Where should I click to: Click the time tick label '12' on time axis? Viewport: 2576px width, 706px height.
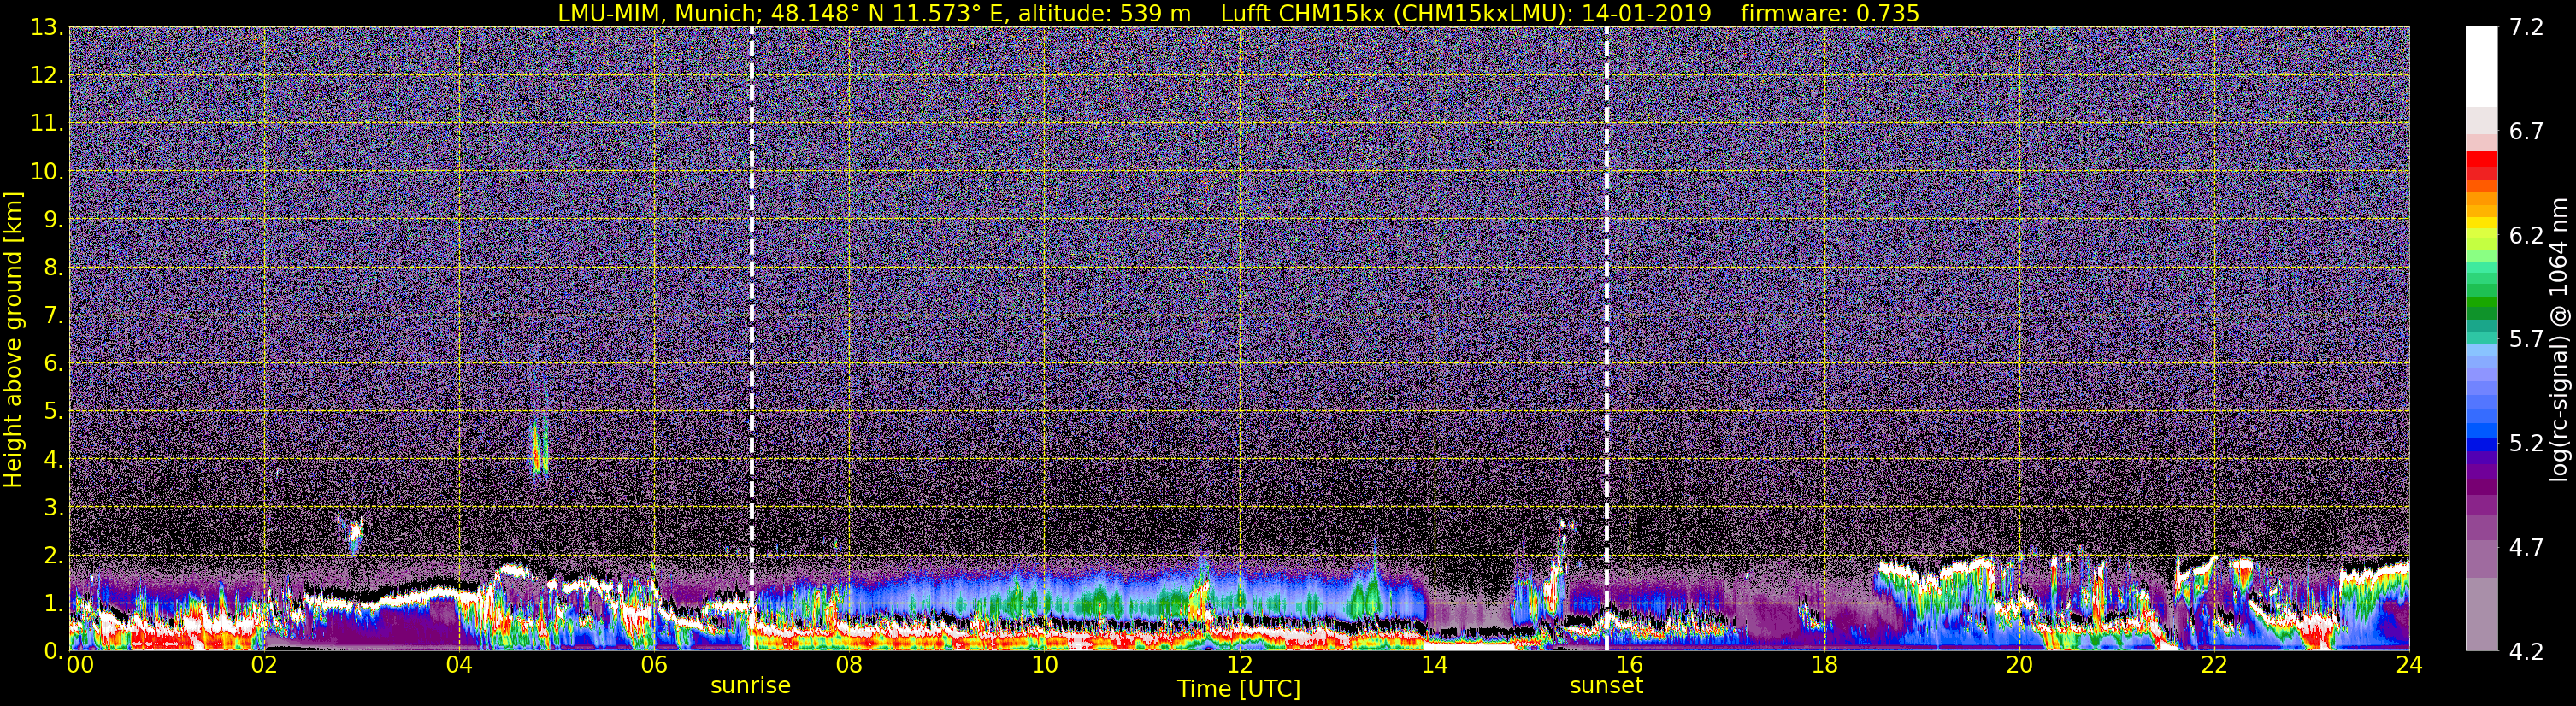pos(1239,665)
